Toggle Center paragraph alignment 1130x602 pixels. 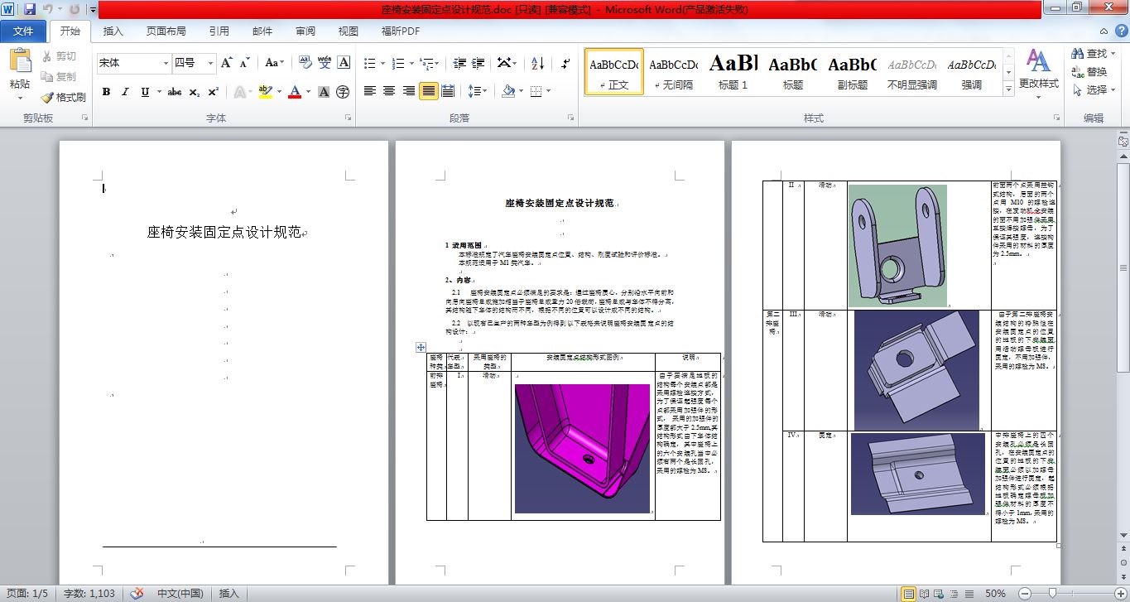click(389, 91)
